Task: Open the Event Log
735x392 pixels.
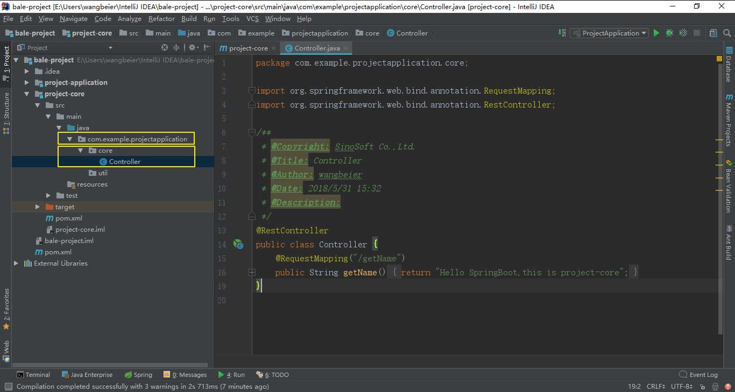Action: tap(698, 375)
